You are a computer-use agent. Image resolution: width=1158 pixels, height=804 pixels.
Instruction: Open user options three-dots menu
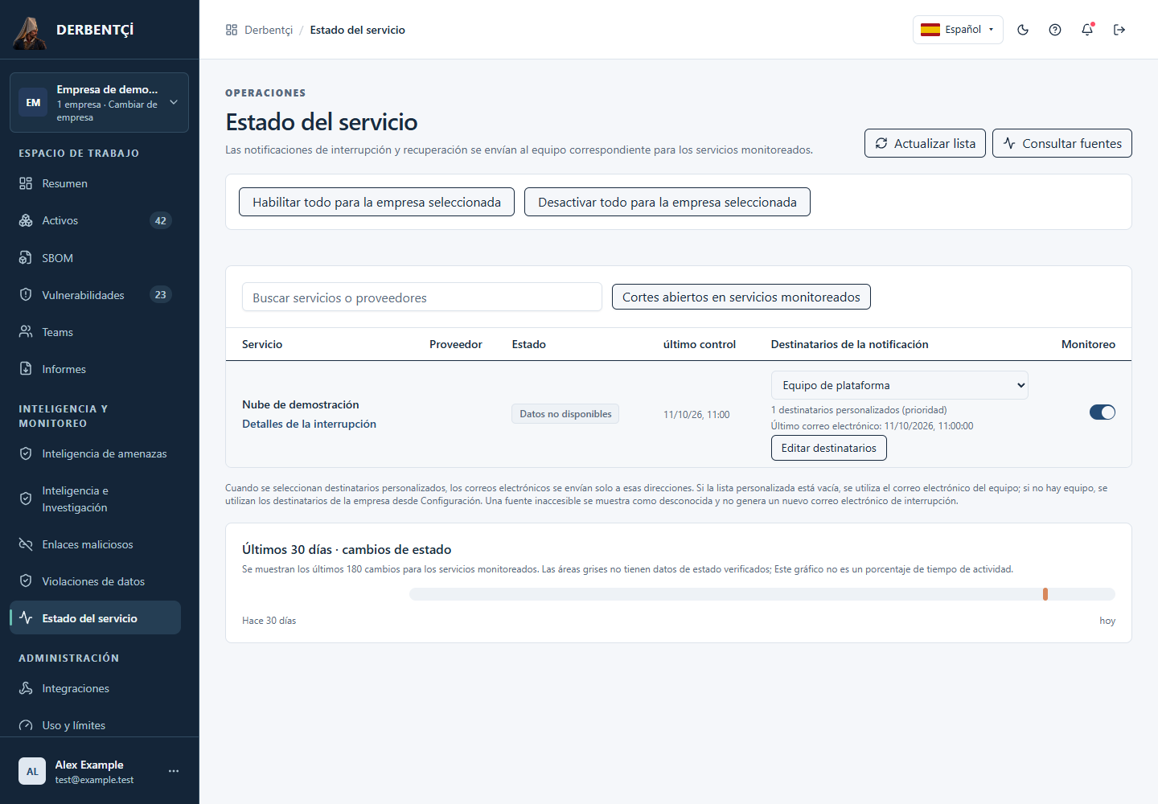click(x=174, y=771)
